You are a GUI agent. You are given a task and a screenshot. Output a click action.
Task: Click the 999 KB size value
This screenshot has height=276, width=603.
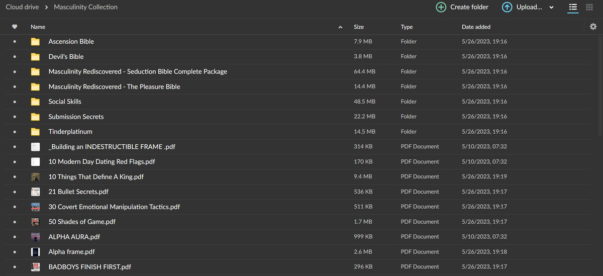coord(363,237)
